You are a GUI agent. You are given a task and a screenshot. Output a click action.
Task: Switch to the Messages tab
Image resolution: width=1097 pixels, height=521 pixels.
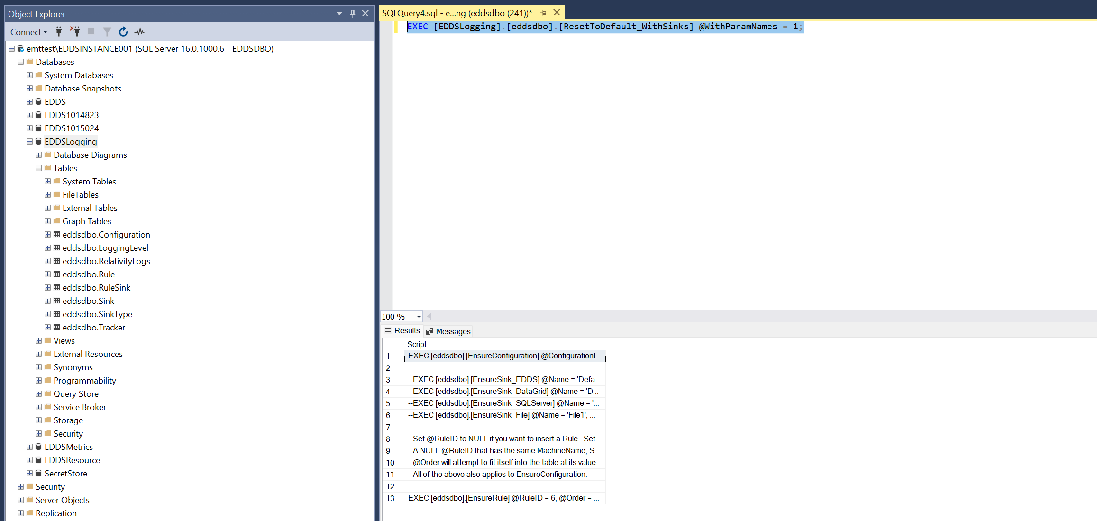(448, 331)
